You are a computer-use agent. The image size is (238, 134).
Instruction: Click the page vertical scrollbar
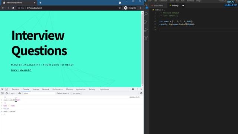(142, 49)
